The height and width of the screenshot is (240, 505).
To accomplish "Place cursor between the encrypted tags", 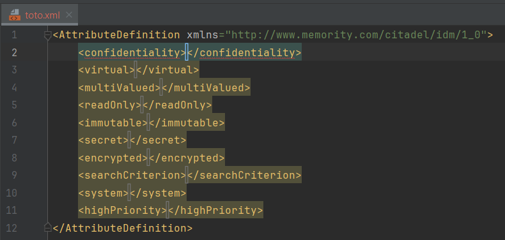I will click(x=148, y=158).
